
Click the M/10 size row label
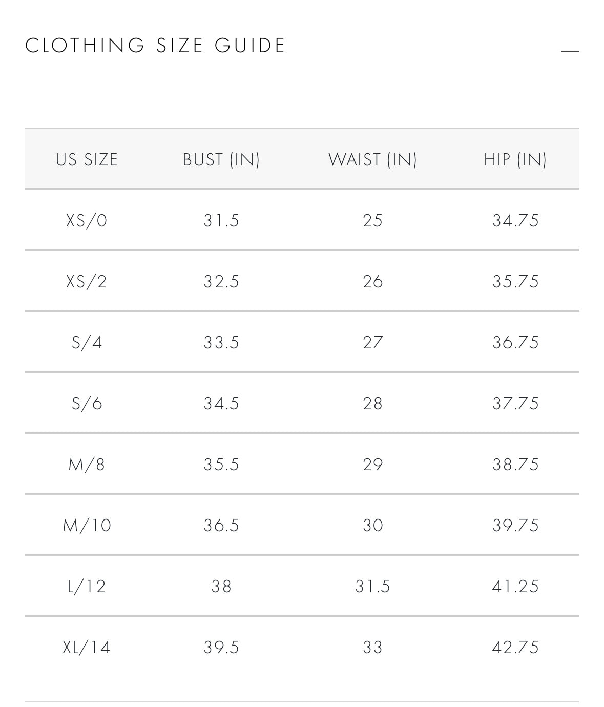(x=87, y=525)
